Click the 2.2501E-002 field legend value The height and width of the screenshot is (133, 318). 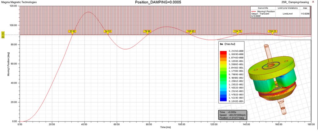[x=236, y=81]
